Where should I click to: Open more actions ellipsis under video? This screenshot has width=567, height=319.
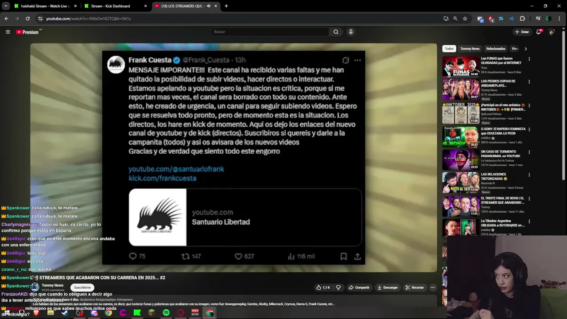(433, 288)
